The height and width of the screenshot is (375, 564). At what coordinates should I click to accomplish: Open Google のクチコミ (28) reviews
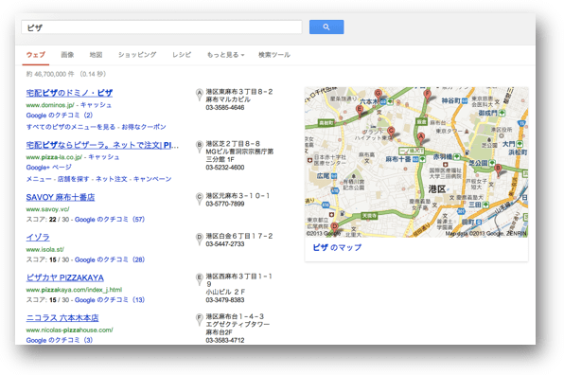tap(110, 259)
